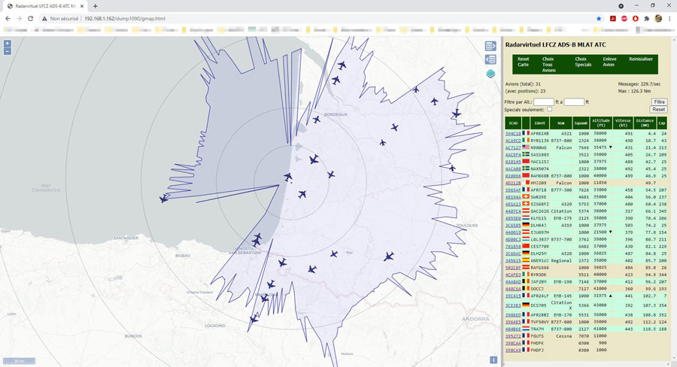This screenshot has height=367, width=677.
Task: Click the Filtre button
Action: pos(659,102)
